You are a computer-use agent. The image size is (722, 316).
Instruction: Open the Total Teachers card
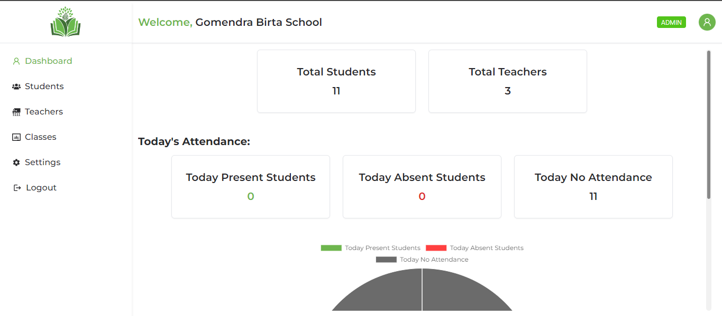(508, 81)
